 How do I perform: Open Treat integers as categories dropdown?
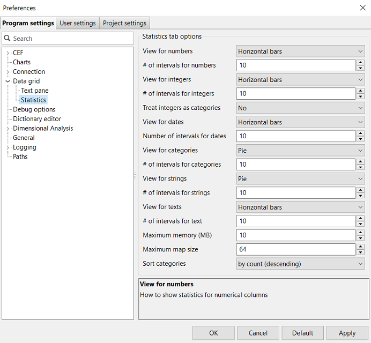click(x=300, y=108)
